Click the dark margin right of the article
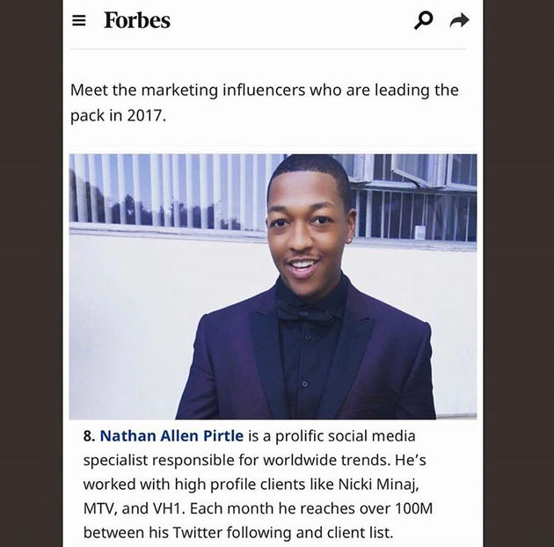Screen dimensions: 554x547 (519, 273)
